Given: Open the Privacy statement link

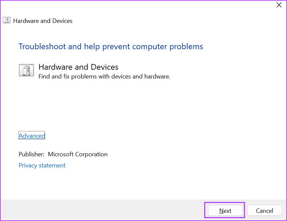Looking at the screenshot, I should coord(42,165).
